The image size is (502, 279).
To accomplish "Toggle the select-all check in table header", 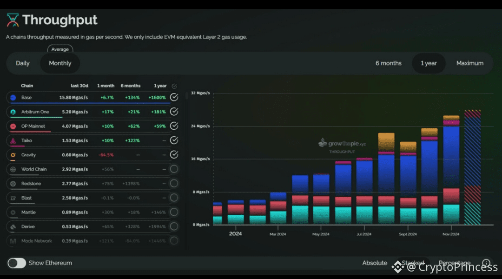I will point(174,86).
